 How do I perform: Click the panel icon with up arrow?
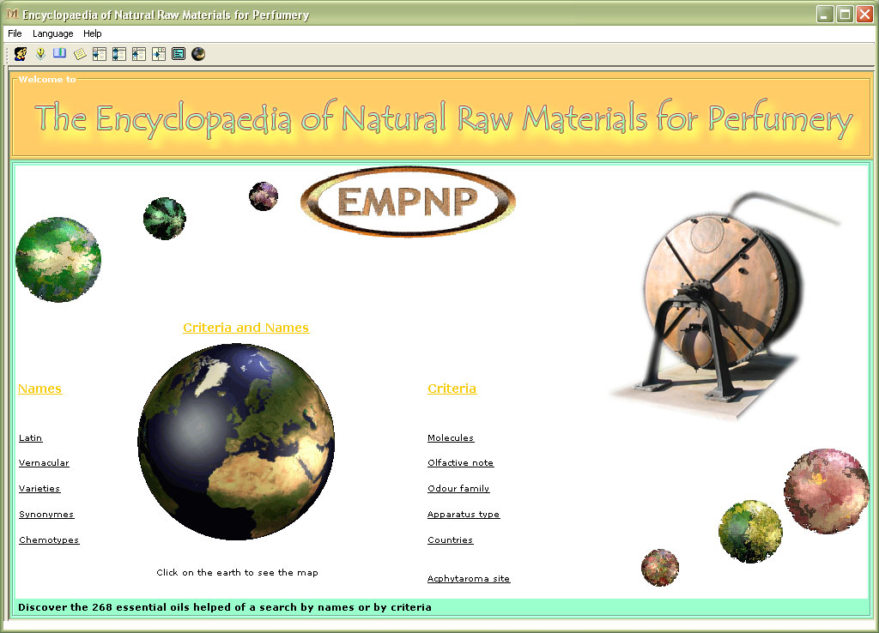(139, 54)
